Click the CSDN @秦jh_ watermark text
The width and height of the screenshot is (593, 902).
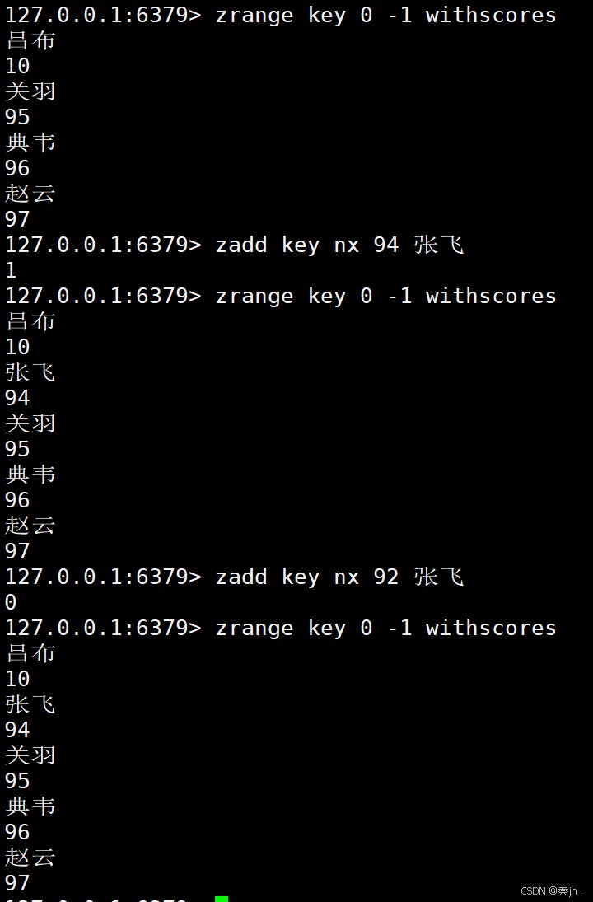(552, 890)
